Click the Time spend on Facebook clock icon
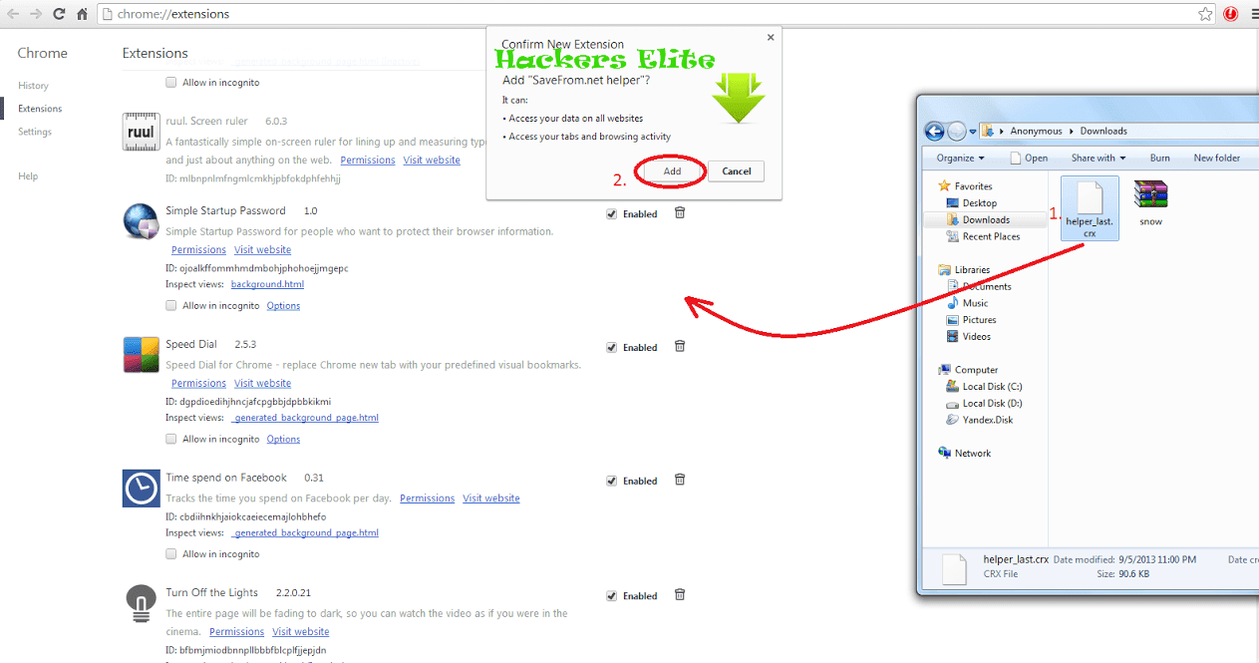 141,489
